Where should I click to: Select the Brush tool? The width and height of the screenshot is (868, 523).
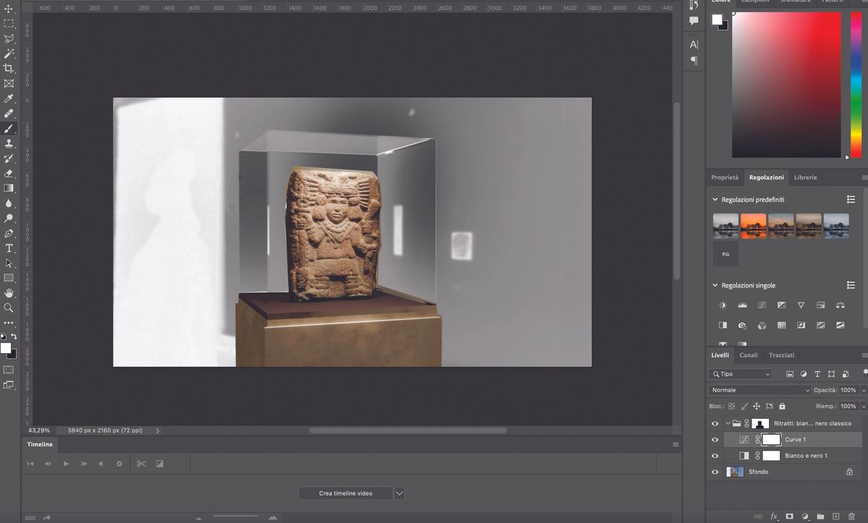9,129
